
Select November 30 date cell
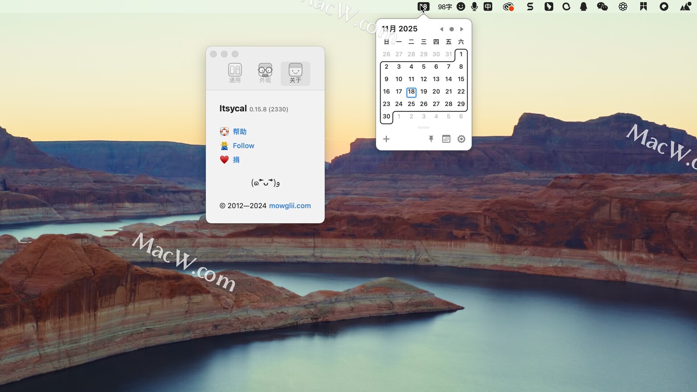386,116
